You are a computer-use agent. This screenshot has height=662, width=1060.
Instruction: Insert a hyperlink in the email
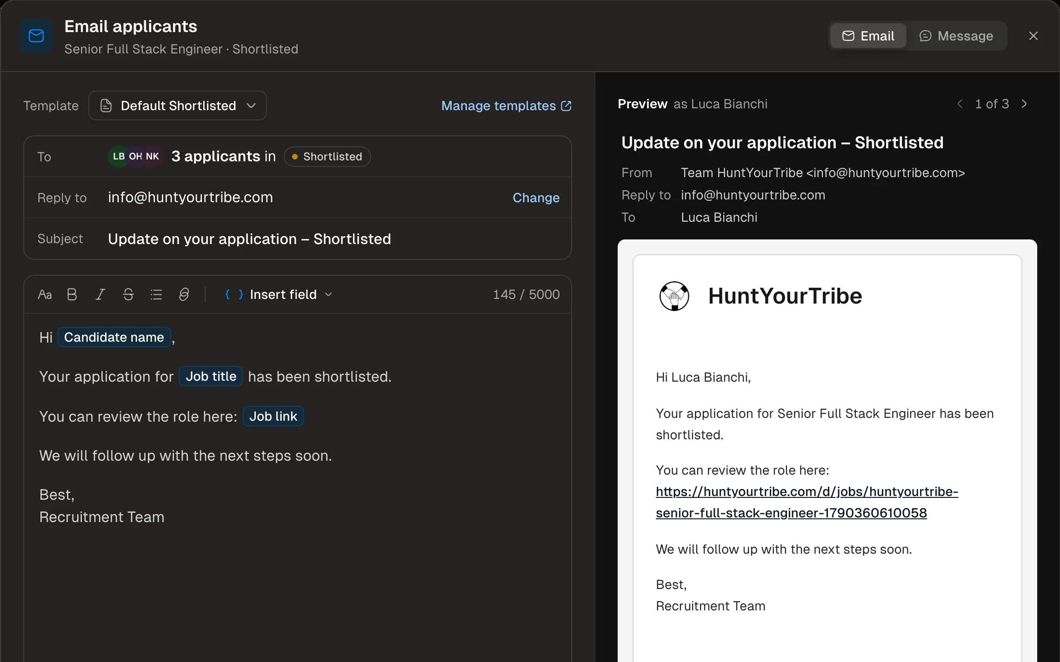coord(184,295)
